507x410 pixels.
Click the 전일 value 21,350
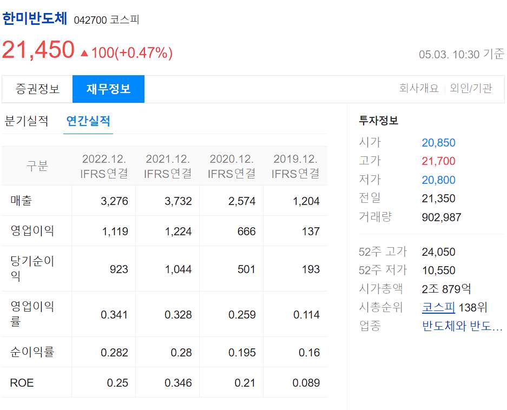point(438,198)
